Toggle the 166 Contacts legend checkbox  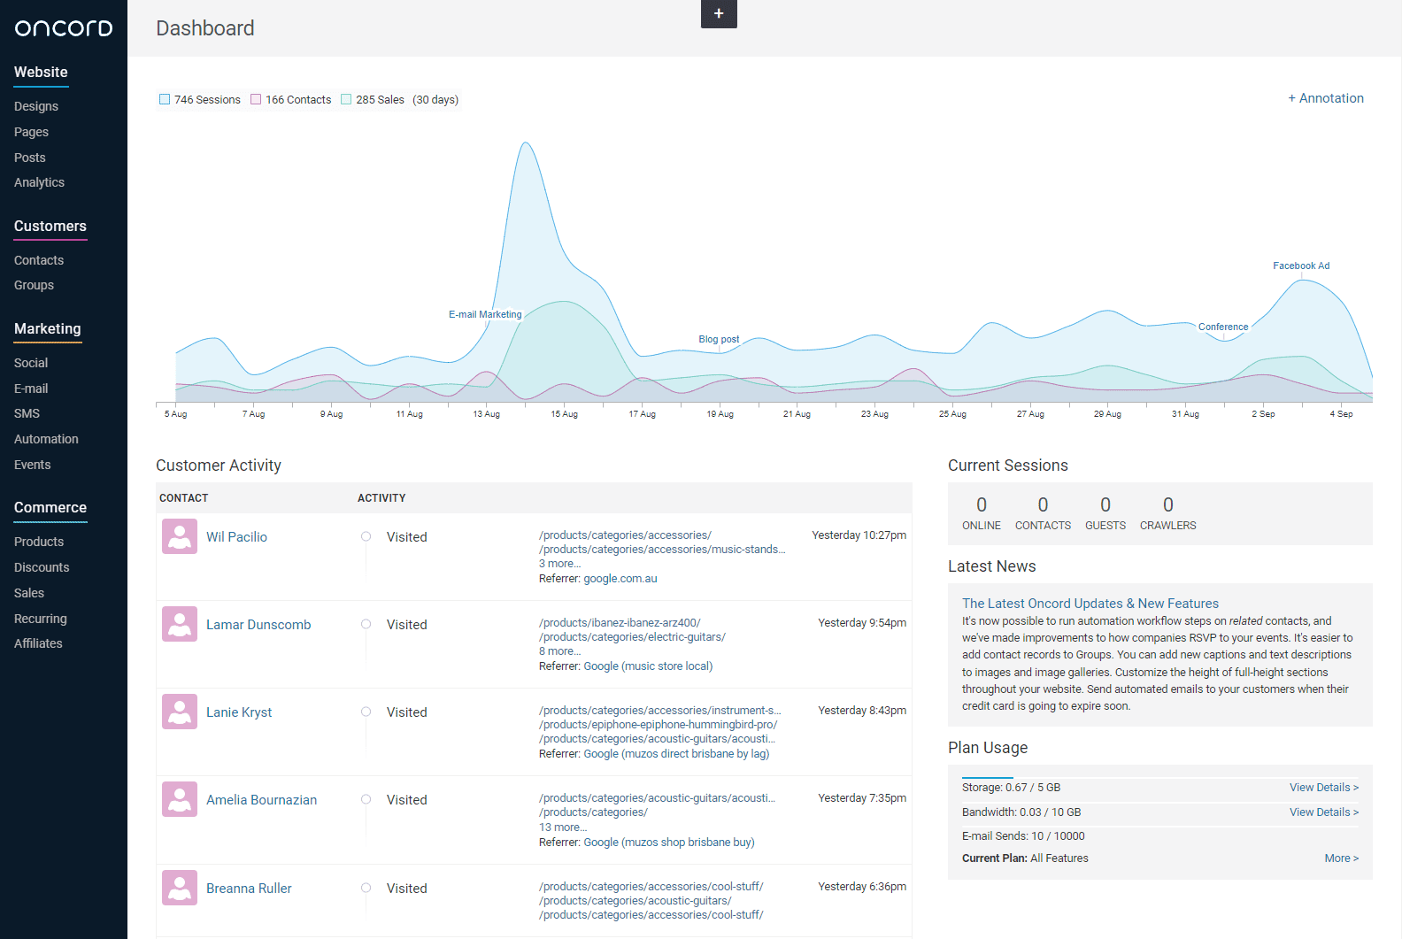coord(256,99)
